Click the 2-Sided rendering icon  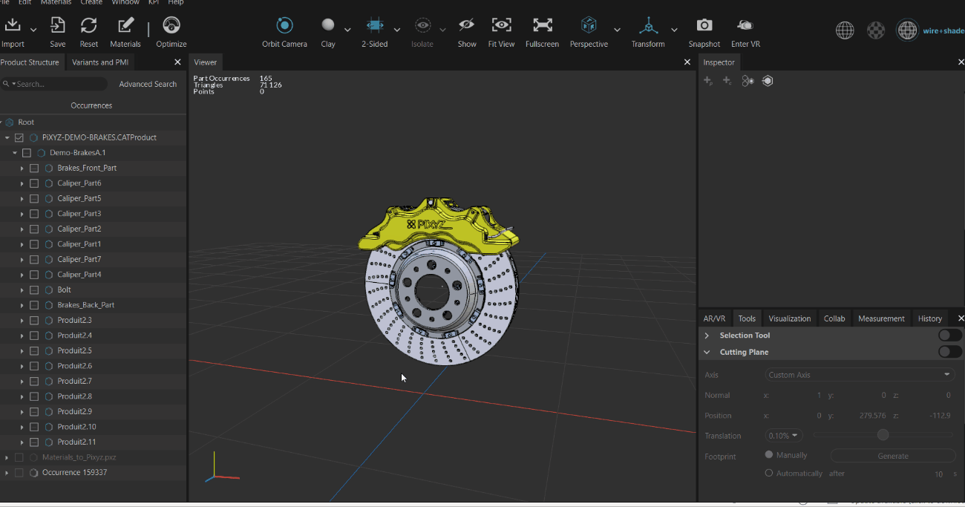click(x=375, y=25)
